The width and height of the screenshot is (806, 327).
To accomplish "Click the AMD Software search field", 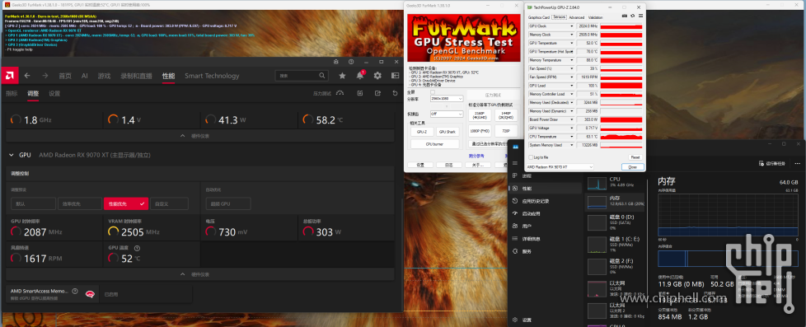I will (x=302, y=76).
